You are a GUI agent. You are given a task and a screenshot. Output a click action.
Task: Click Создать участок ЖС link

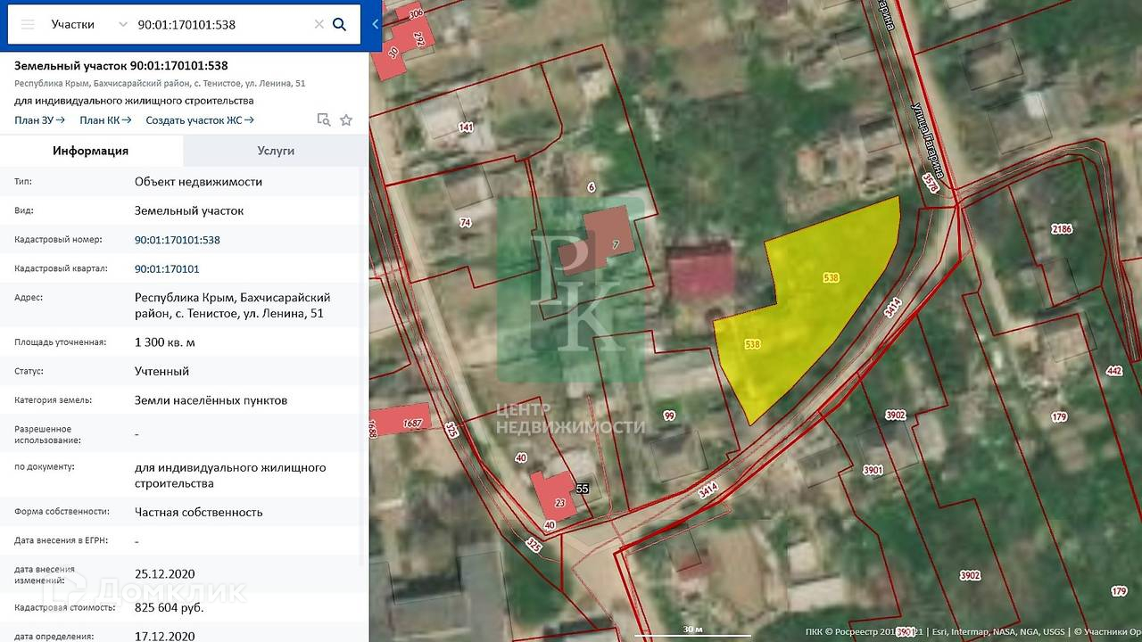click(x=200, y=120)
